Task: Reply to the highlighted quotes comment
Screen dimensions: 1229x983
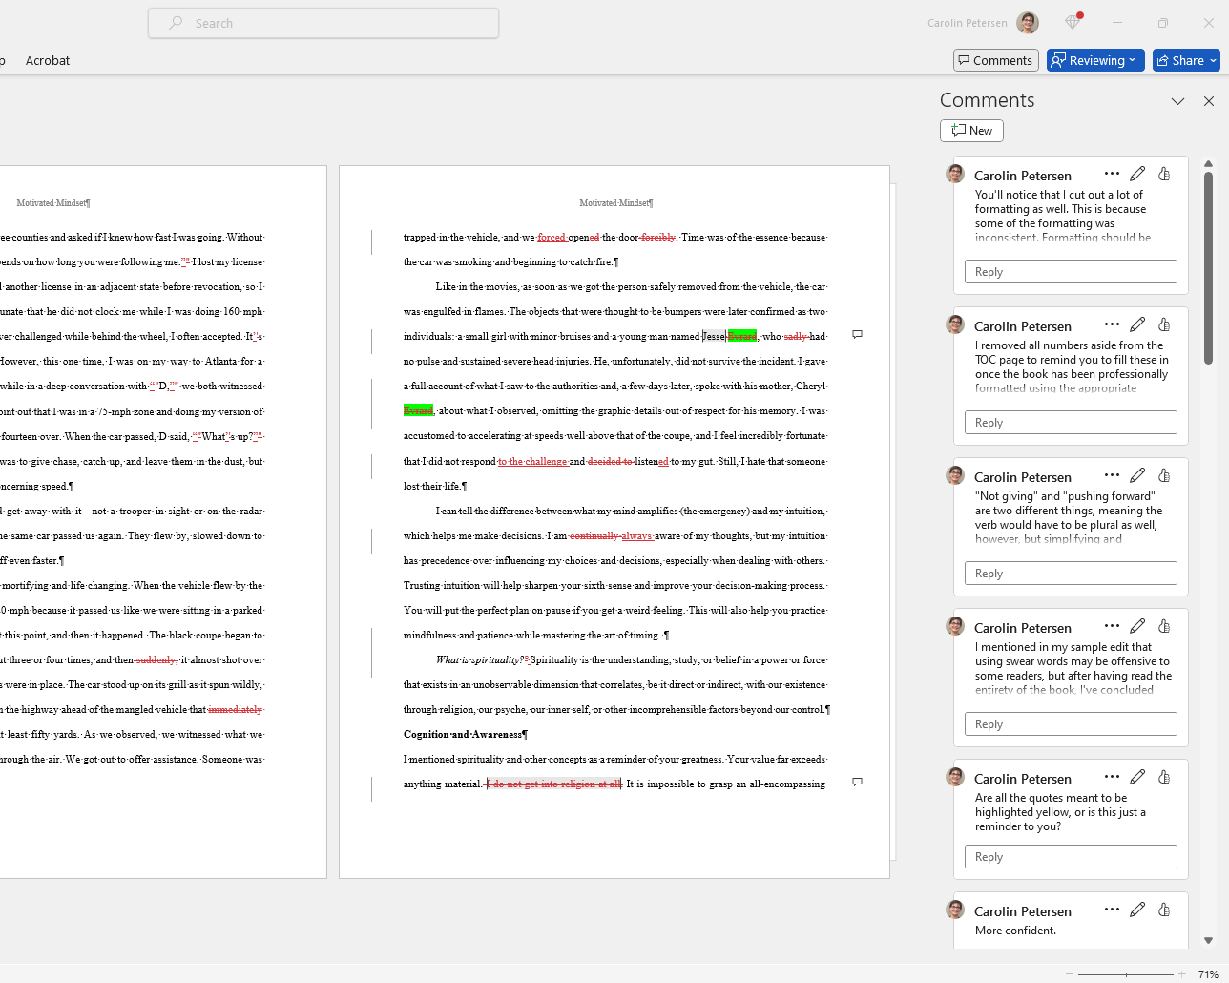Action: tap(1070, 857)
